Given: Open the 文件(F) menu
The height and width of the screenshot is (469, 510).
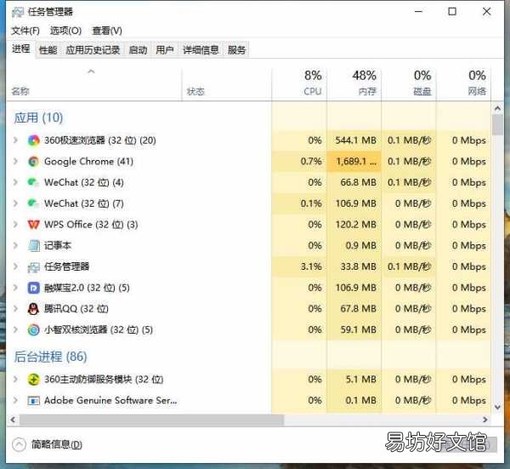Looking at the screenshot, I should (x=25, y=31).
